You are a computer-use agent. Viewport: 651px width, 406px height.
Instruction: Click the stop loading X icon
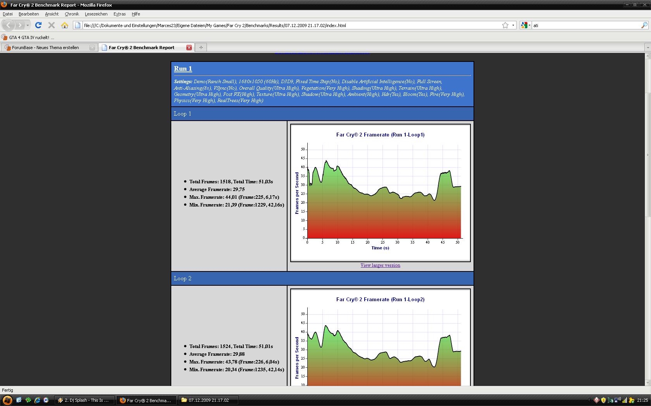click(51, 25)
